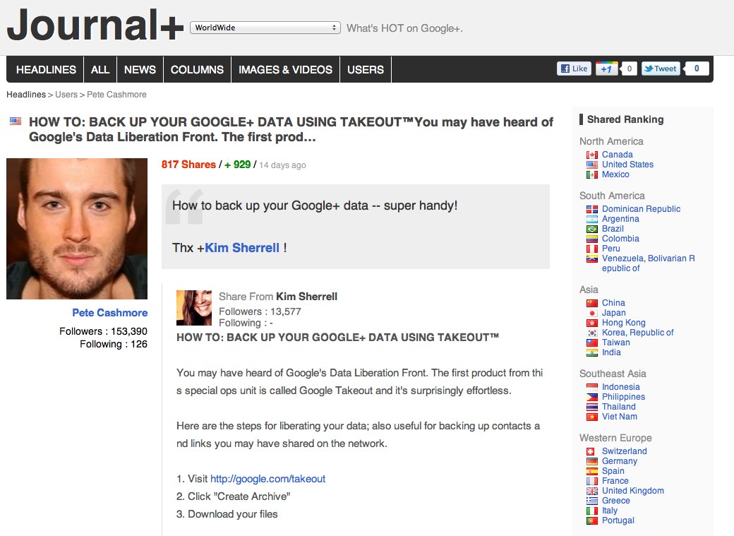Click the Japan flag icon
Image resolution: width=734 pixels, height=536 pixels.
click(592, 313)
